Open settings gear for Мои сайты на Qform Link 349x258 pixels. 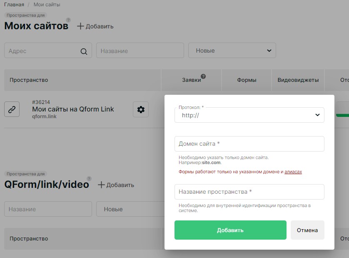click(141, 109)
